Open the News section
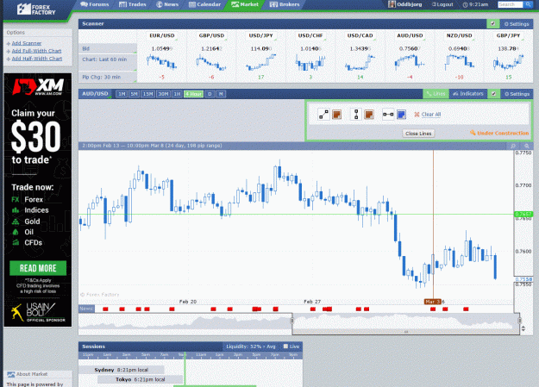Viewport: 539px width, 387px height. click(167, 4)
